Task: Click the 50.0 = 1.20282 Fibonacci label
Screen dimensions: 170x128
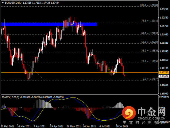Action: [x=149, y=42]
